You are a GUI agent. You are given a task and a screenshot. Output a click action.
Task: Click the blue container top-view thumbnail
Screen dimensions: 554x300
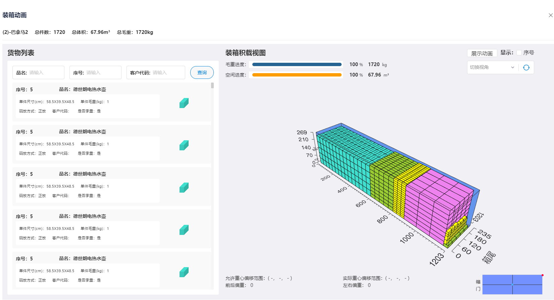512,285
